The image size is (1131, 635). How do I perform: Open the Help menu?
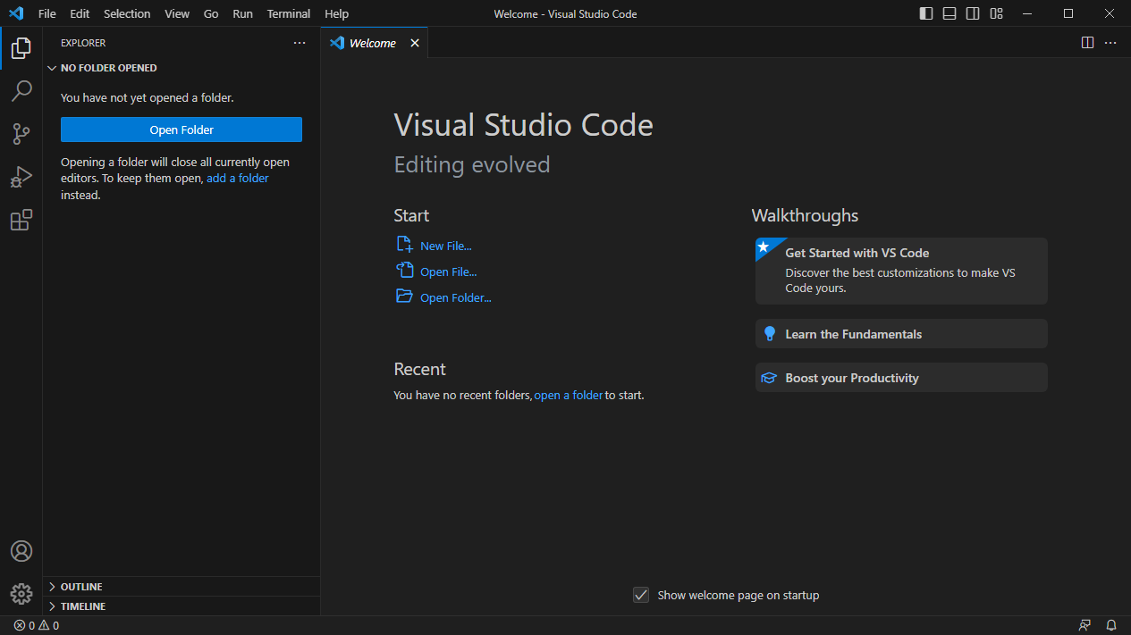(x=337, y=13)
